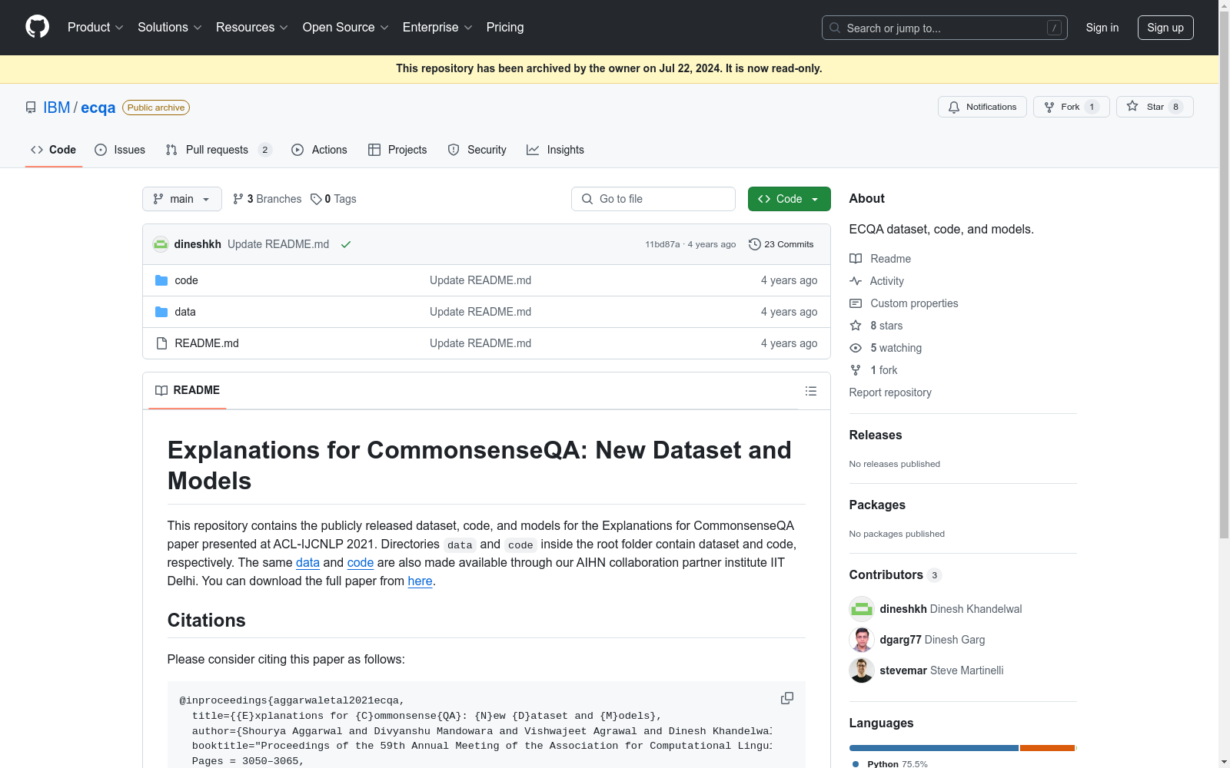Click the Sign up button

click(x=1165, y=28)
